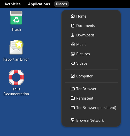Open the Tails Documentation lifebuoy icon
130x136 pixels.
(16, 77)
